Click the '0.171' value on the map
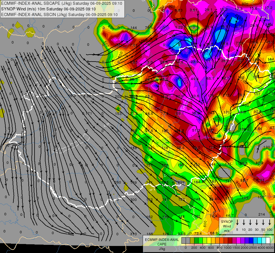Screen dimensions: 275x253 pos(87,114)
